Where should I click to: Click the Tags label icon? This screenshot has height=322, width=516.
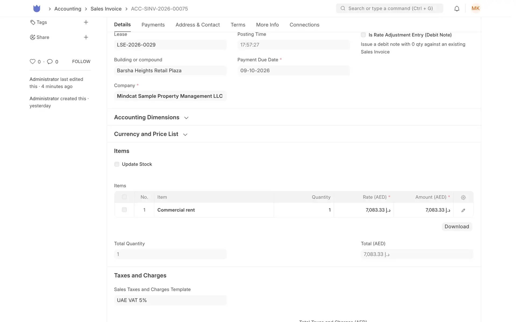coord(33,22)
